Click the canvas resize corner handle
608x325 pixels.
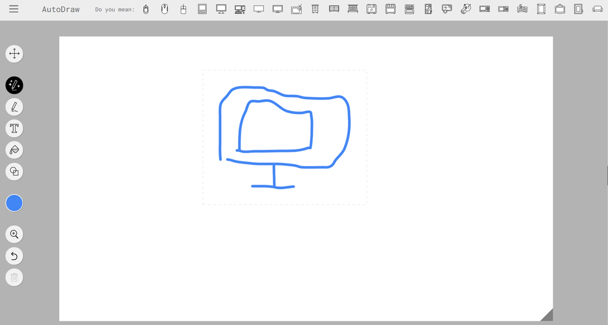pos(547,315)
